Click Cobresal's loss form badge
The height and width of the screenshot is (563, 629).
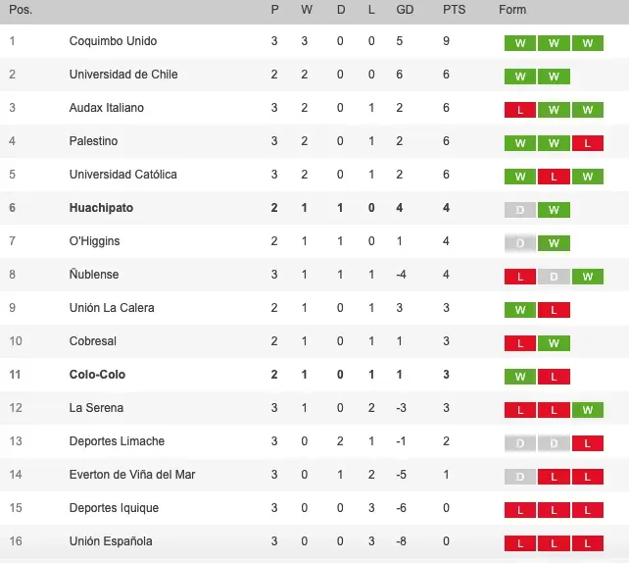[519, 342]
